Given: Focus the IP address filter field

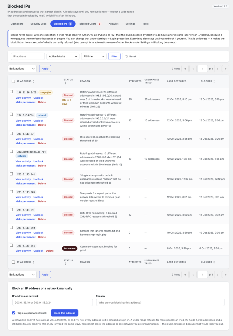Looking at the screenshot, I should [x=28, y=56].
